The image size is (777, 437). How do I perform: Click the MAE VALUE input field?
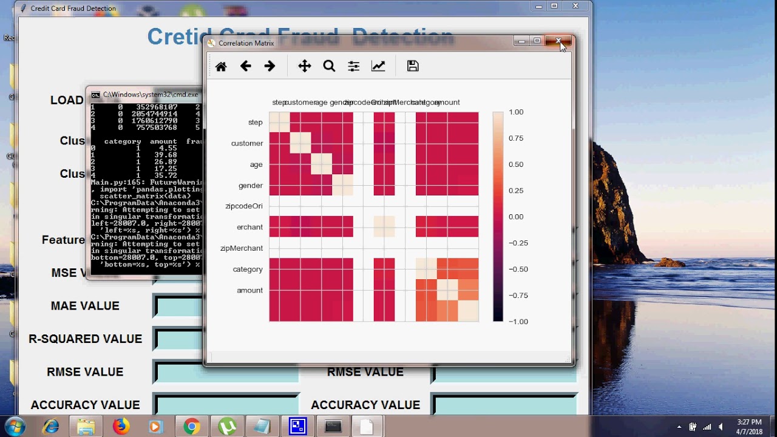pyautogui.click(x=179, y=306)
